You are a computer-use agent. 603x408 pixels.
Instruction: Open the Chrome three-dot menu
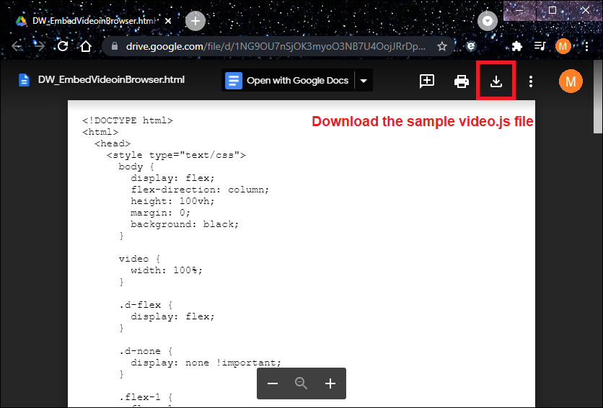(x=586, y=46)
